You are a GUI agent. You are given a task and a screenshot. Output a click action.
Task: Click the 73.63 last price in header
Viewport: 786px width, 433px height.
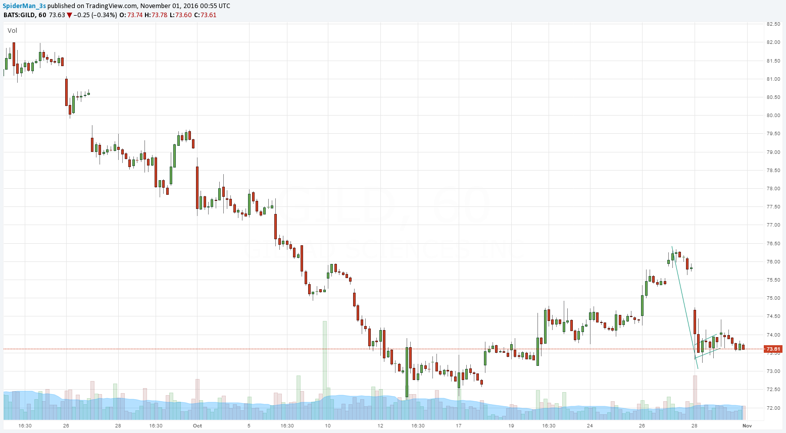[57, 15]
